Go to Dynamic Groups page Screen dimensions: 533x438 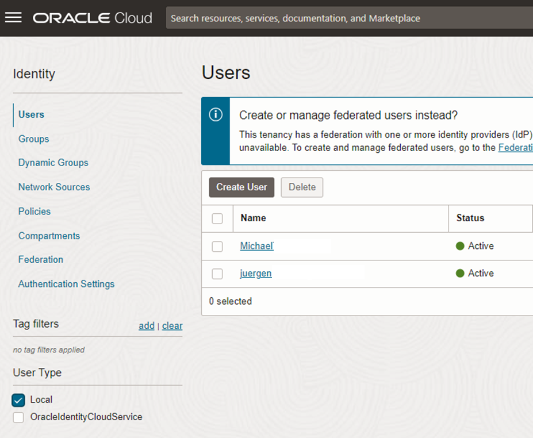point(53,163)
